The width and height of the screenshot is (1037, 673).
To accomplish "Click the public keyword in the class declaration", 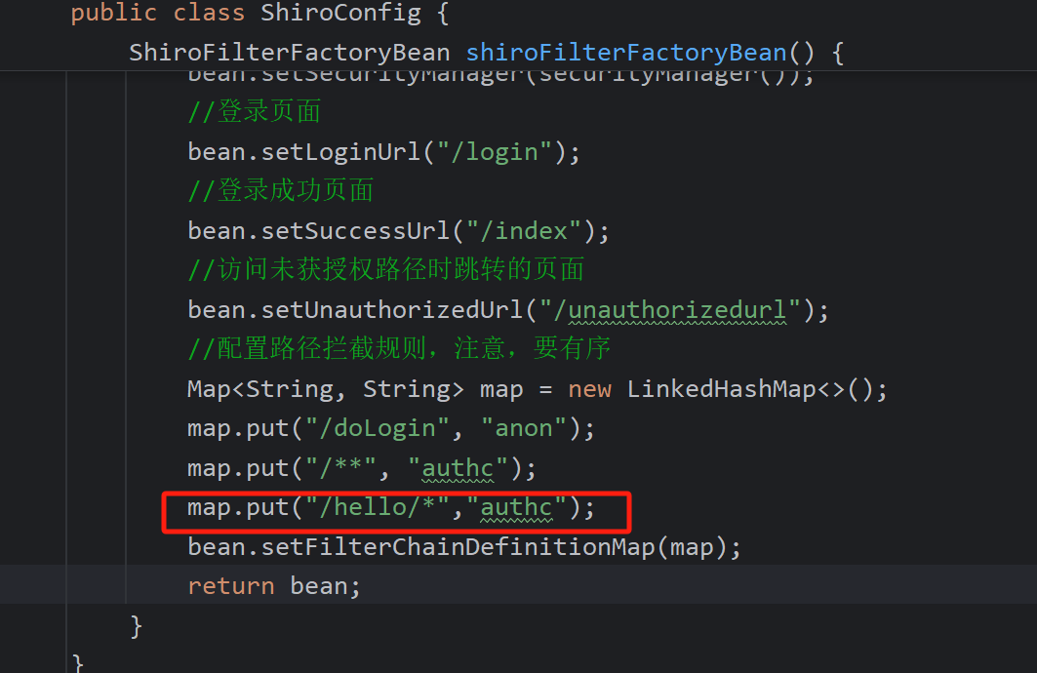I will tap(114, 14).
